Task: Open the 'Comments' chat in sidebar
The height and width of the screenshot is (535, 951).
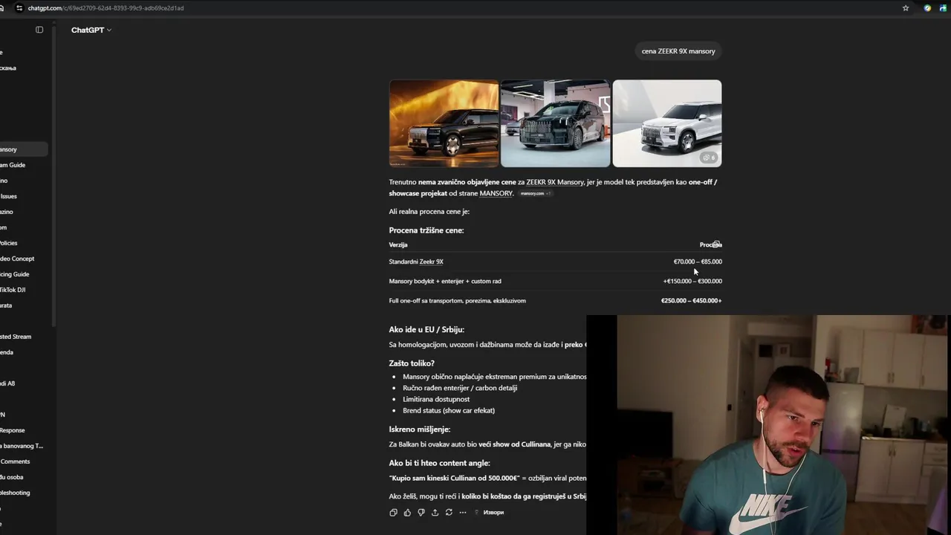Action: pos(22,461)
